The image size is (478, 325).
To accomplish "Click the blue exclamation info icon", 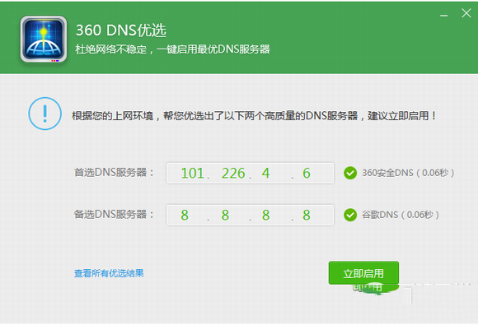I will point(45,114).
